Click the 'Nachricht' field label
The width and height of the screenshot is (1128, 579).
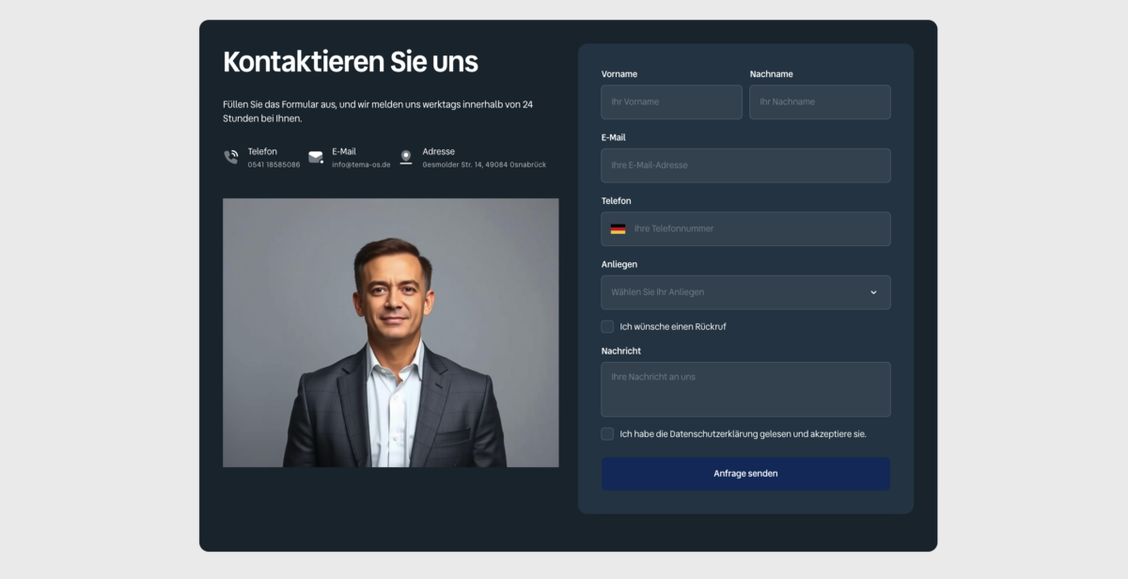click(x=621, y=351)
